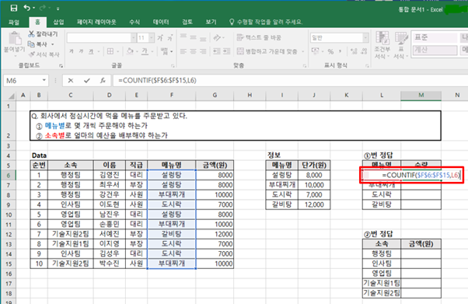Open Conditional Formatting (조건부 서식)
The width and height of the screenshot is (468, 304).
(382, 45)
